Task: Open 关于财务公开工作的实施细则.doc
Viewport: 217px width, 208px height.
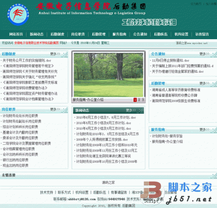Action: tap(27, 60)
